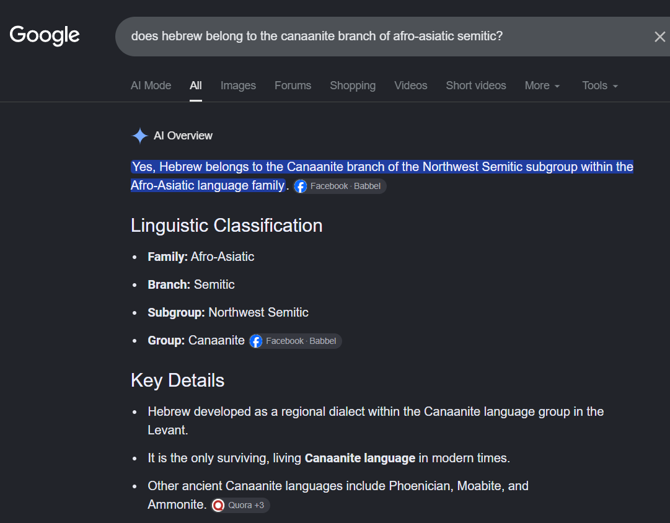Click the 'Branch: Semitic' bullet
The image size is (670, 523).
pos(191,284)
